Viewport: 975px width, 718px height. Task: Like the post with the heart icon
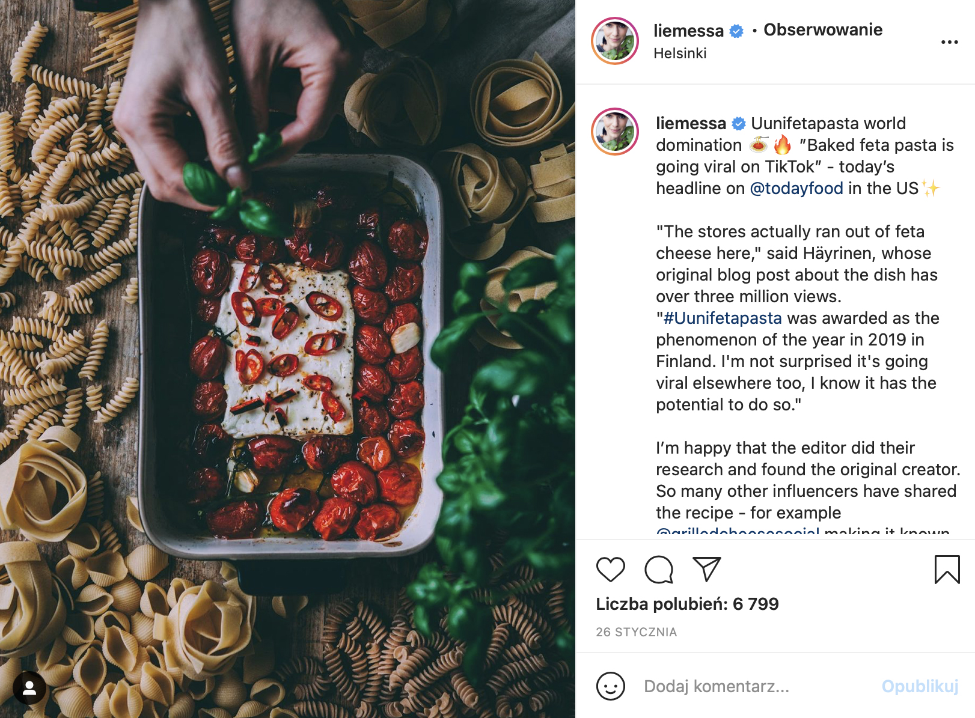pos(610,569)
